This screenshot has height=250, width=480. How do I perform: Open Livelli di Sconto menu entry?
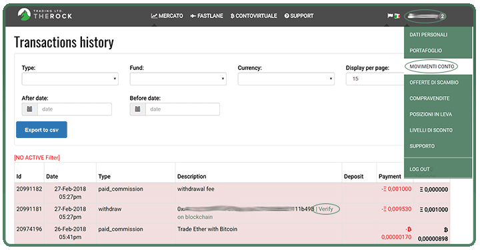pyautogui.click(x=431, y=131)
